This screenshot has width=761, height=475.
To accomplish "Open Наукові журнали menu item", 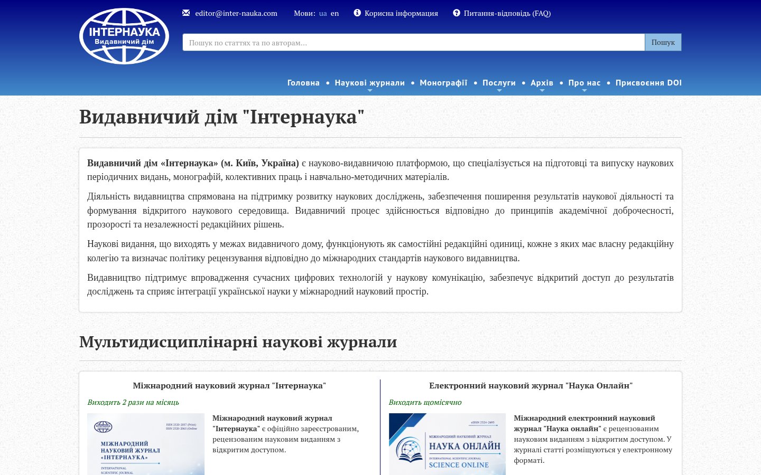I will coord(369,83).
